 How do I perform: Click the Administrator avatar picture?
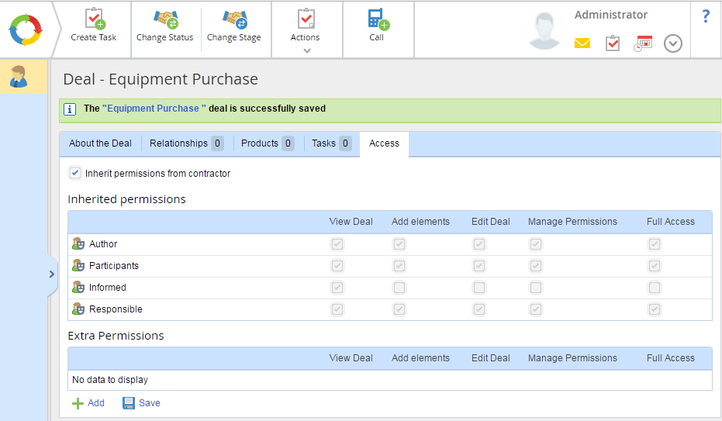point(544,31)
